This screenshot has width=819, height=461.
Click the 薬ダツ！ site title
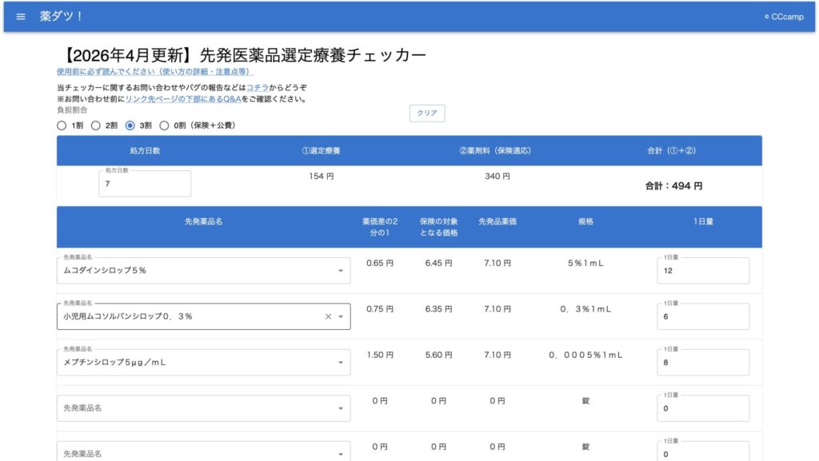pos(62,17)
